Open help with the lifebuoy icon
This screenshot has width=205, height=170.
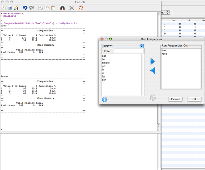point(81,8)
